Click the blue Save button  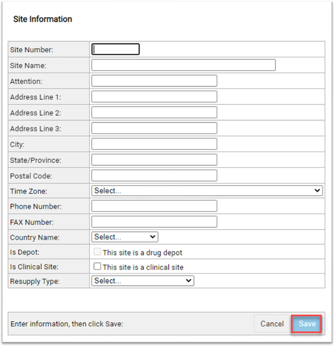tap(307, 324)
